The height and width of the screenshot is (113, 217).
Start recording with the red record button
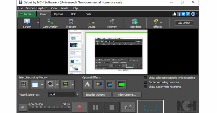(79, 107)
